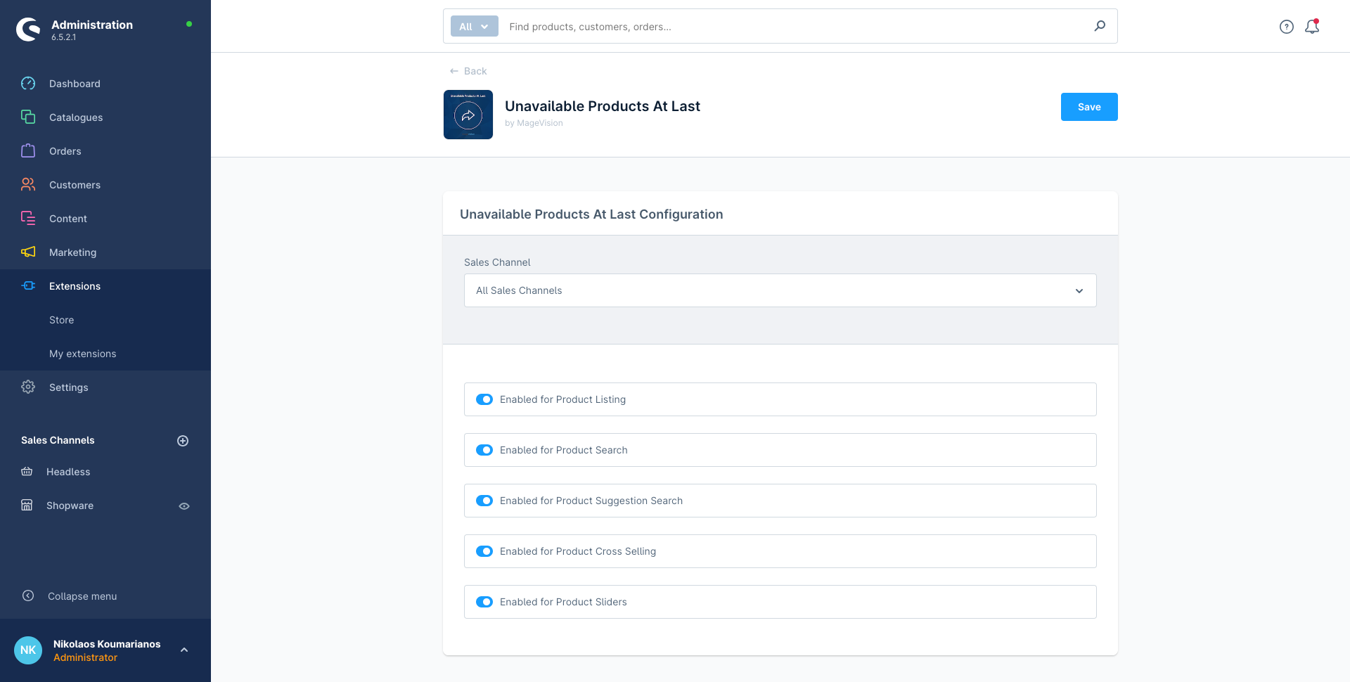Click the 'Enabled for Product Cross Selling' label

578,551
